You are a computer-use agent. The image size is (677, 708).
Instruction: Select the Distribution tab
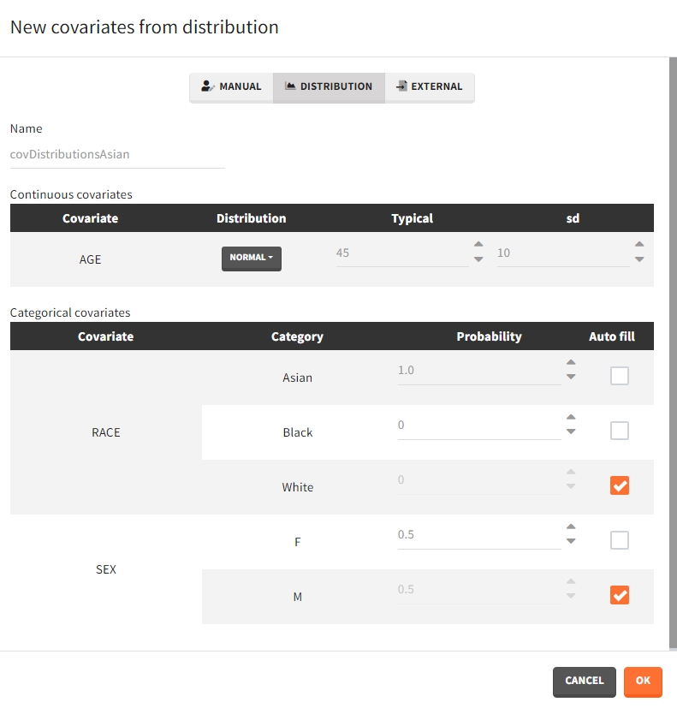click(329, 87)
